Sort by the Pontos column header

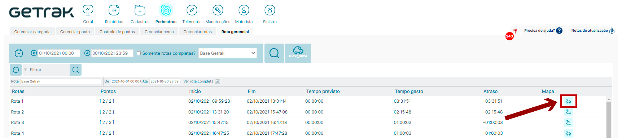click(108, 92)
